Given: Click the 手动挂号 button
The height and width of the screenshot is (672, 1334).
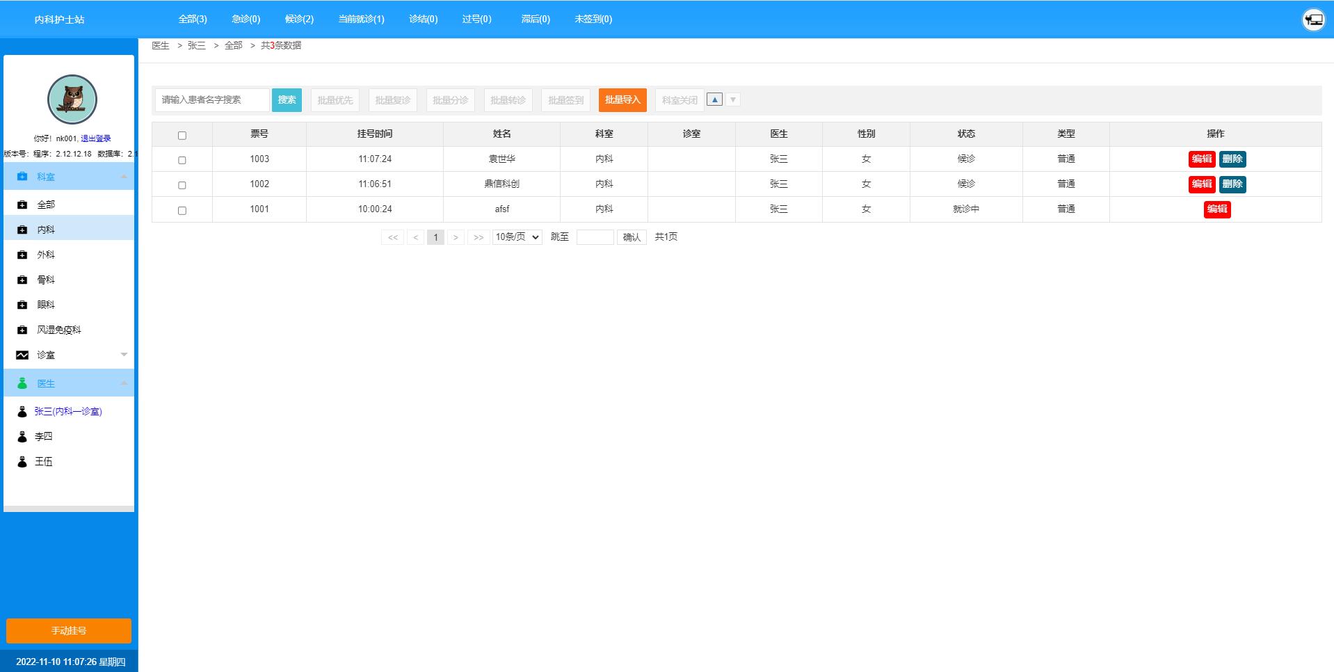Looking at the screenshot, I should [69, 631].
